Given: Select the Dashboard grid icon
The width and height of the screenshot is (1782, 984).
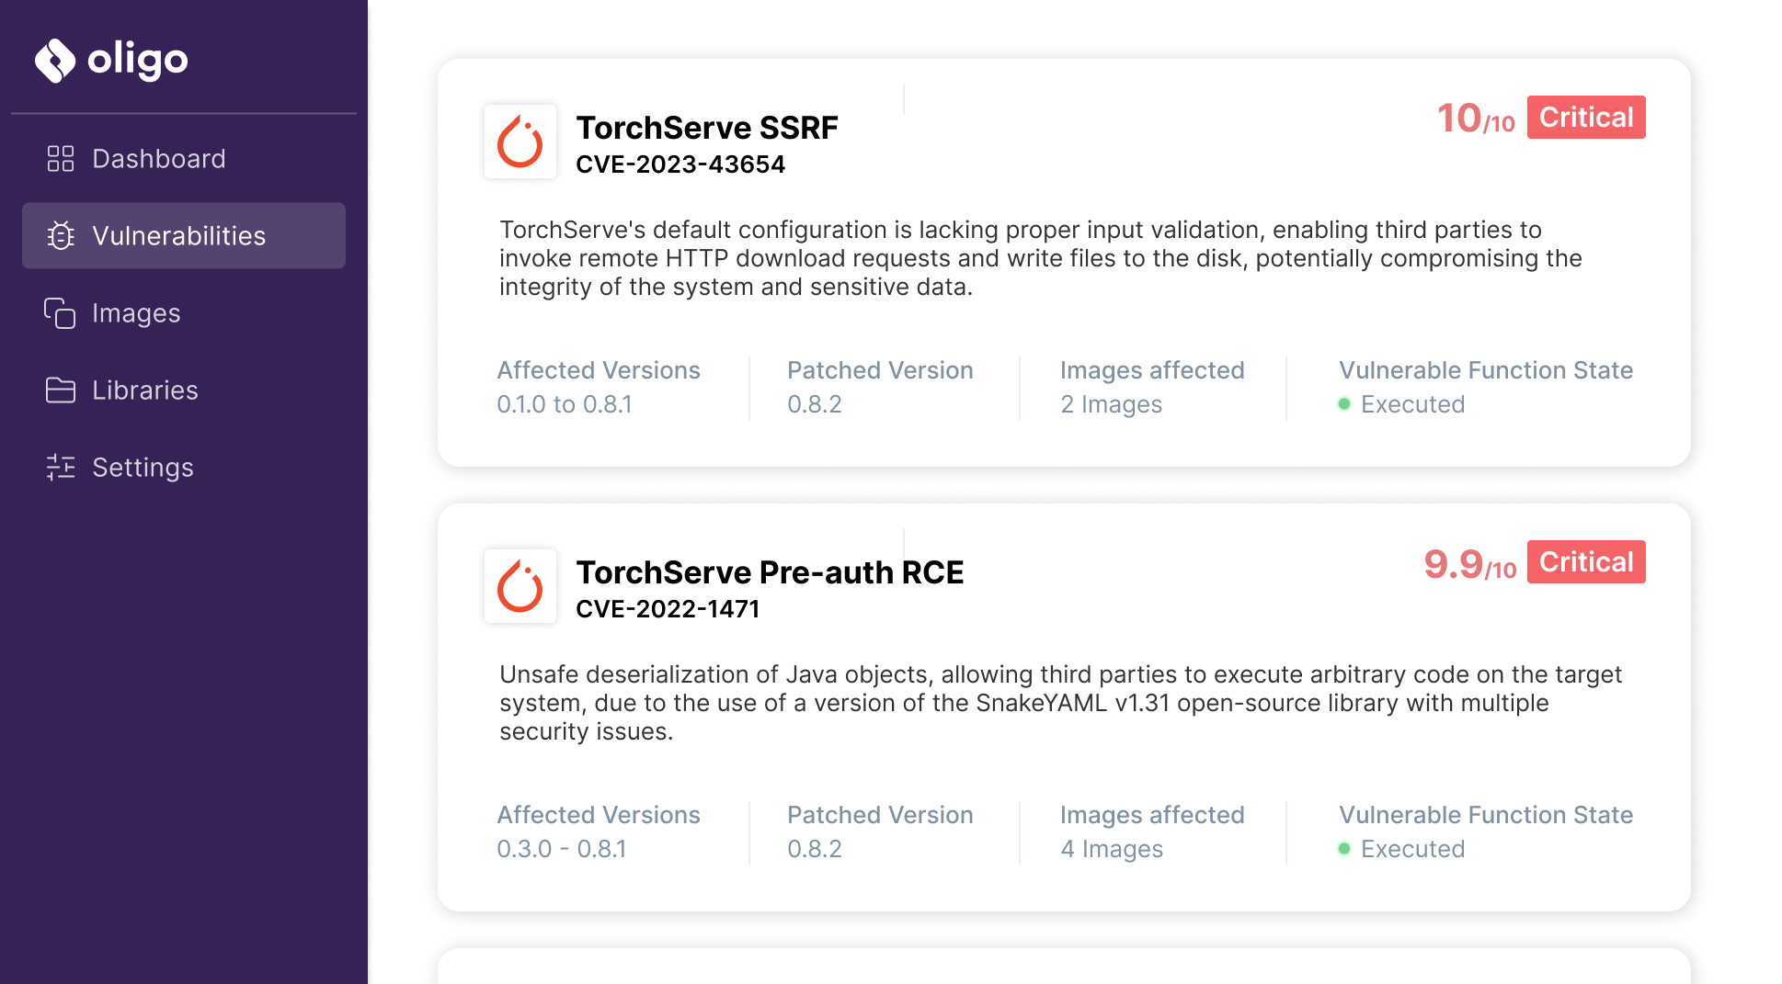Looking at the screenshot, I should pyautogui.click(x=61, y=158).
